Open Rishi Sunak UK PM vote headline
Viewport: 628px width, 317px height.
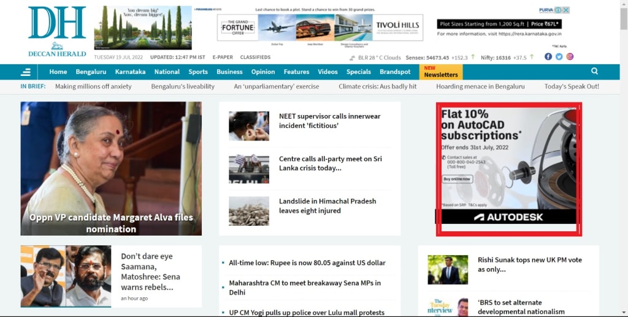click(x=529, y=264)
